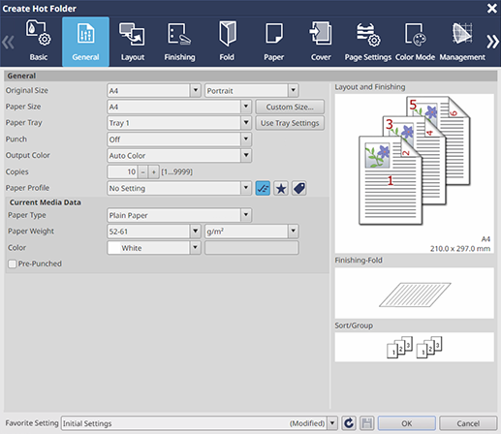The width and height of the screenshot is (501, 434).
Task: Open the Fold settings icon
Action: [x=227, y=42]
